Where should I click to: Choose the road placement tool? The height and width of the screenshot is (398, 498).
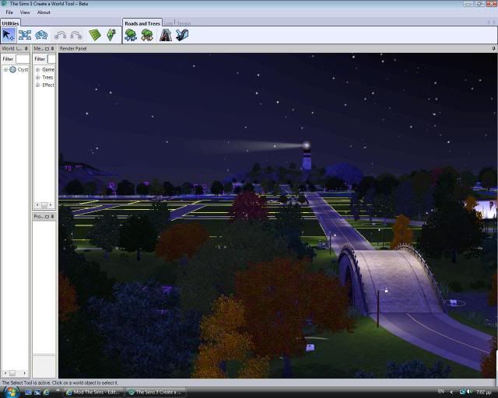(165, 35)
